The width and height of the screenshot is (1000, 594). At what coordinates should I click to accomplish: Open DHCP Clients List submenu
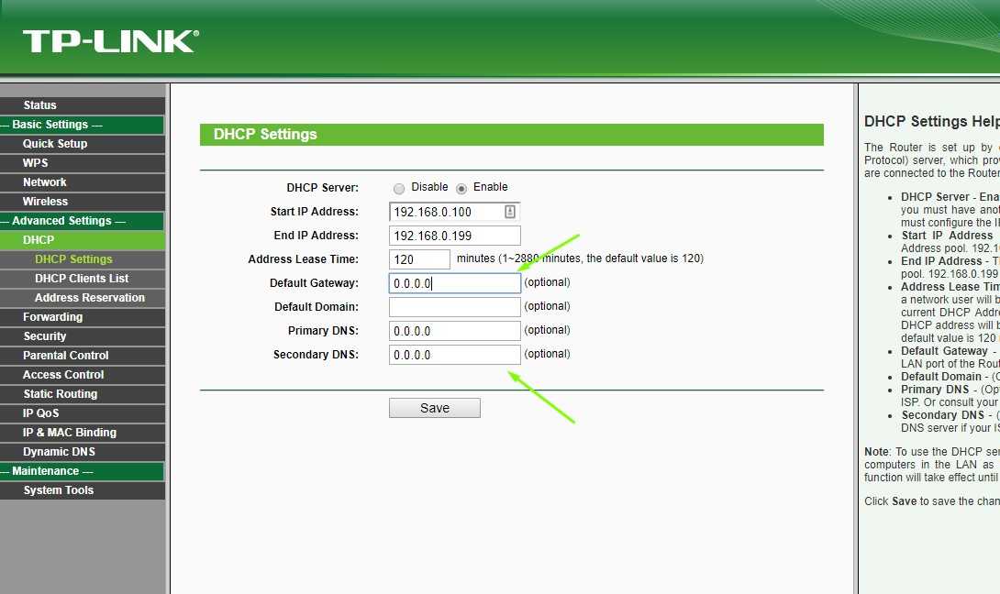[82, 279]
